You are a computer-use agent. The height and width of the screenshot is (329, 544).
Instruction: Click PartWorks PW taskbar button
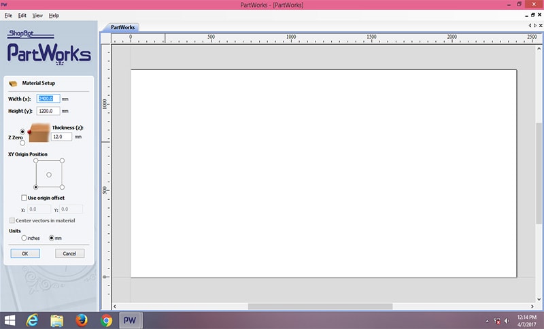[130, 320]
